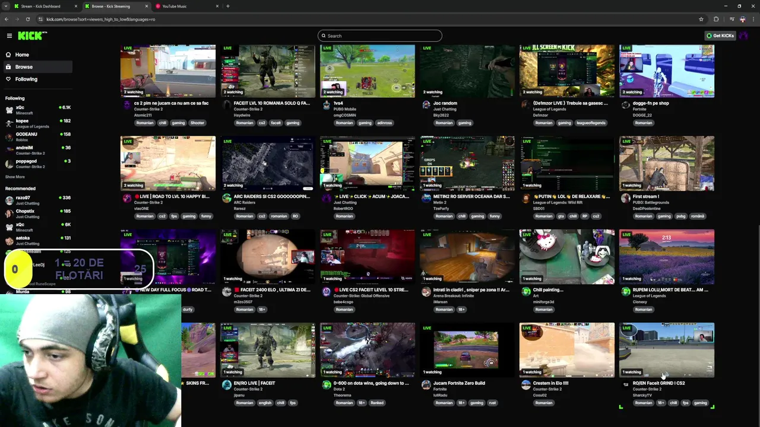Expand Show More in Following list
Screen dimensions: 760x427
pyautogui.click(x=15, y=177)
